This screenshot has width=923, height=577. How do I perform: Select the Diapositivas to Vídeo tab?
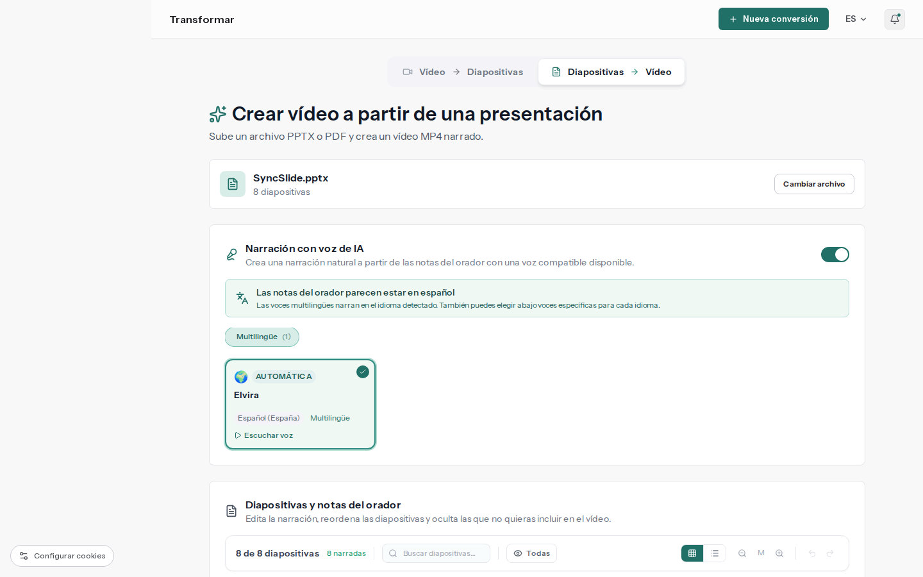611,72
